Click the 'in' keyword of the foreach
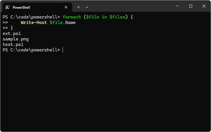 click(104, 17)
